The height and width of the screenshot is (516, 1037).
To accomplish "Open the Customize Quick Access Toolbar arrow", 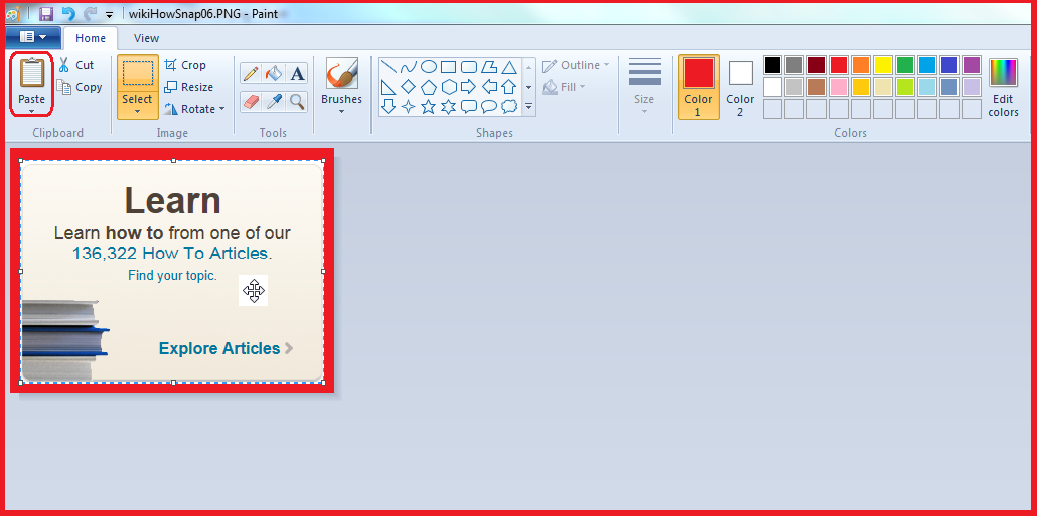I will point(109,15).
